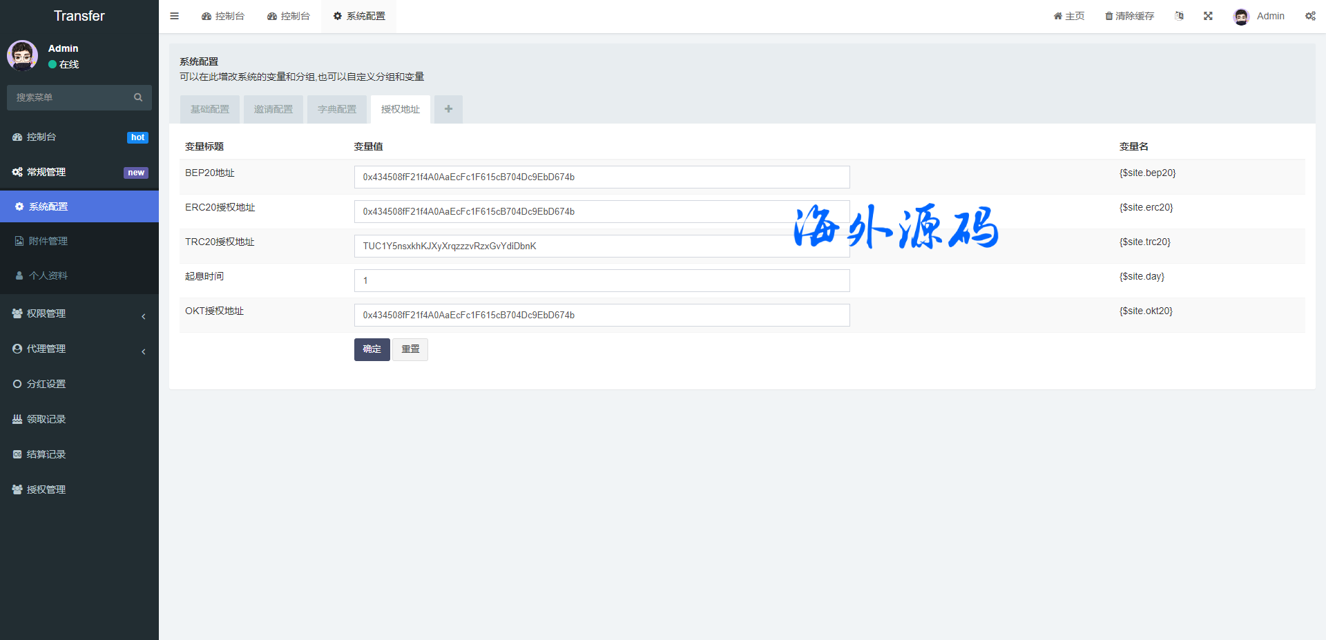
Task: Switch to the 基础配置 tab
Action: pos(210,109)
